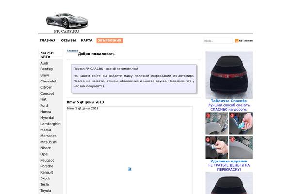Open the RSS канал link
291x194 pixels.
[x=245, y=41]
